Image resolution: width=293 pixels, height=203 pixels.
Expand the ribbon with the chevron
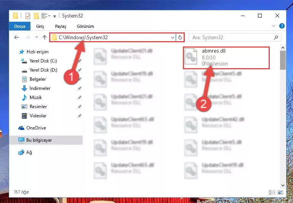coord(274,26)
